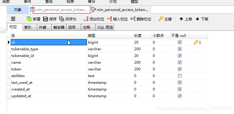Open the SQL Preview (SQL 预览) tab
This screenshot has width=234, height=114.
[105, 27]
